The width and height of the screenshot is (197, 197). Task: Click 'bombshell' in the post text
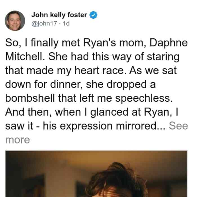(30, 98)
